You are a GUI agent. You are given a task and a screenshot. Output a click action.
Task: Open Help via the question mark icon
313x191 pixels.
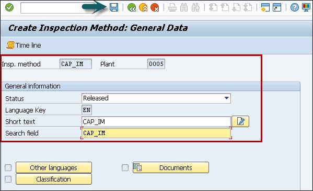point(294,8)
